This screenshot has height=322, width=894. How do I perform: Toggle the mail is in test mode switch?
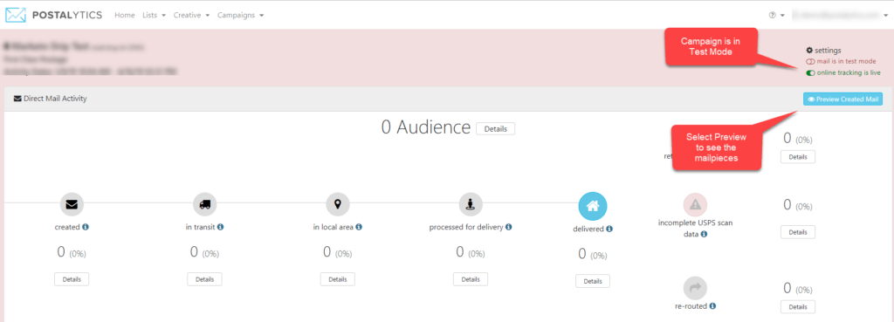coord(810,62)
